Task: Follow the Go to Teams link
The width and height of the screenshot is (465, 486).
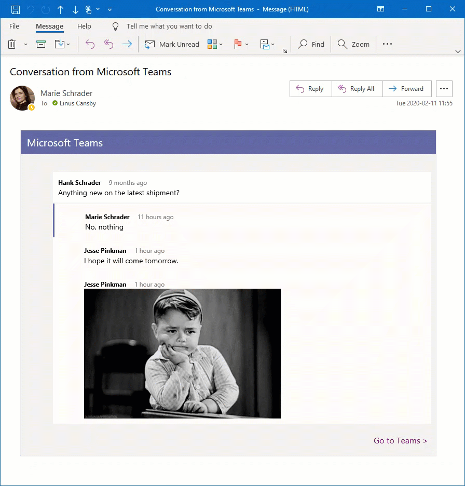Action: click(x=400, y=440)
